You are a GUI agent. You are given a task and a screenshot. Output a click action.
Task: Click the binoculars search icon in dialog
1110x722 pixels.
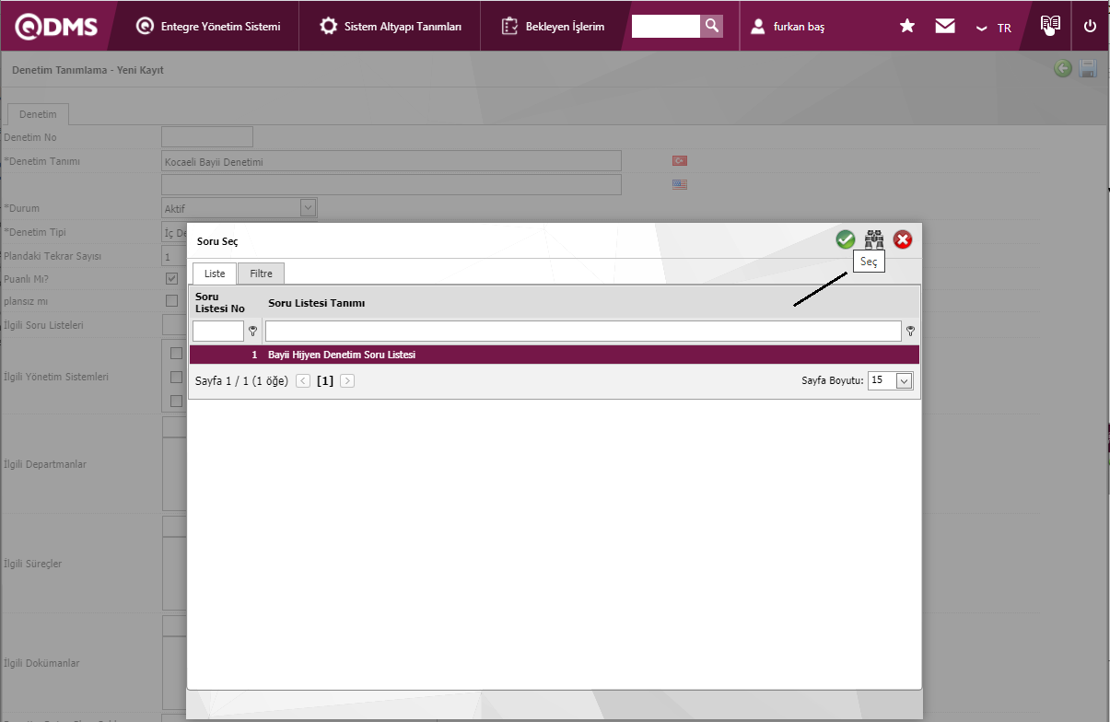[x=874, y=239]
